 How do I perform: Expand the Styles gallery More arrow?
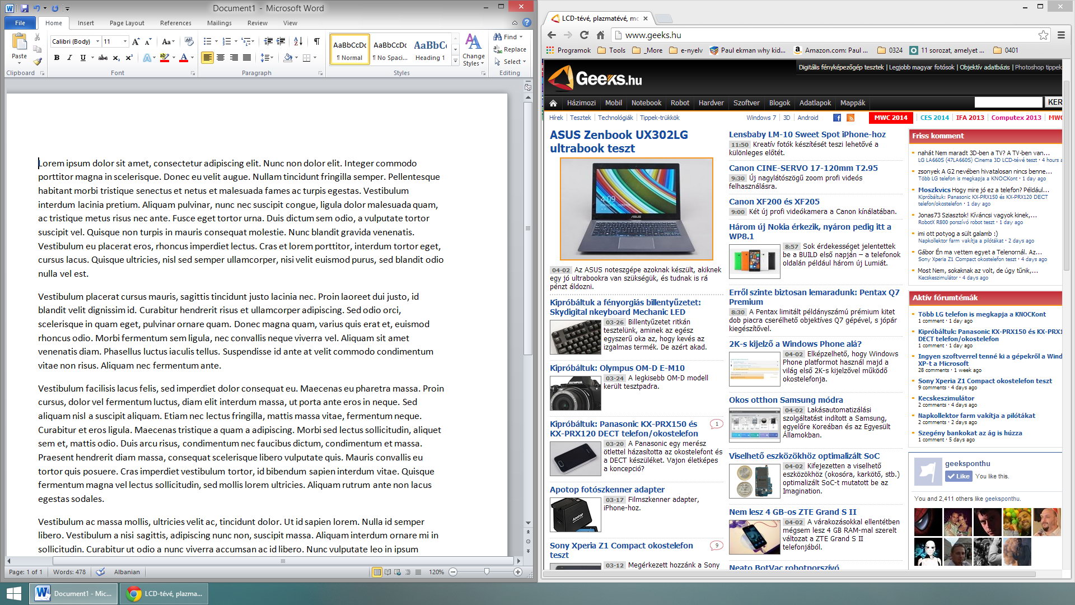click(x=455, y=62)
